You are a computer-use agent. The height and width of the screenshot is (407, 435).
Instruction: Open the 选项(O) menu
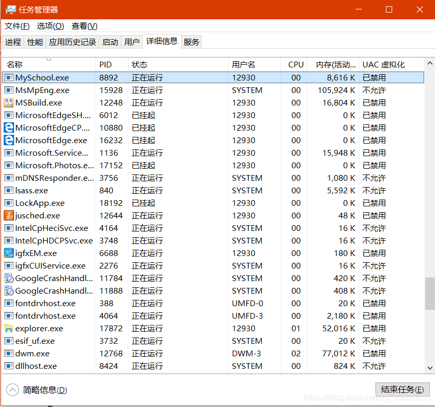coord(50,26)
